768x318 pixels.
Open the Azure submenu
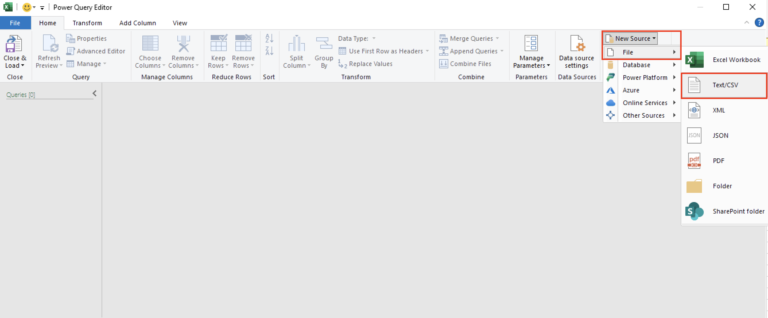click(x=642, y=90)
